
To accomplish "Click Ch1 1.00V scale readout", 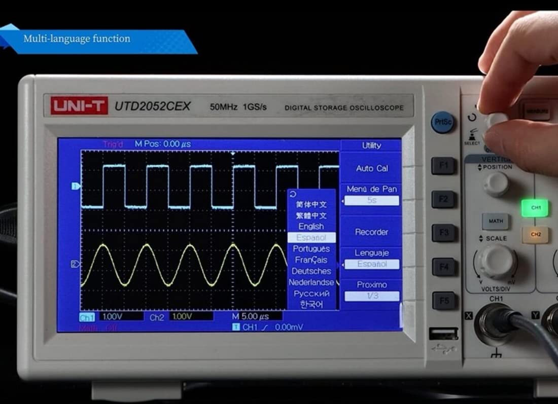I will [x=121, y=316].
